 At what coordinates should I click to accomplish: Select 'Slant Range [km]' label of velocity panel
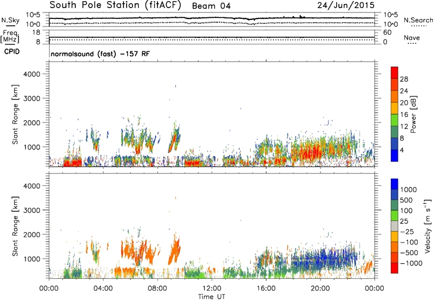coord(15,226)
